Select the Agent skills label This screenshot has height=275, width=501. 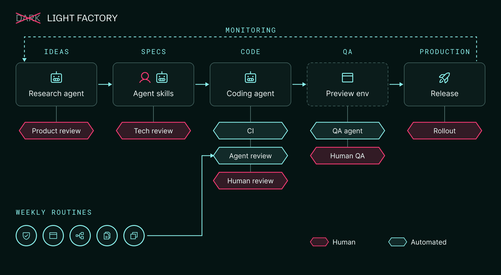[153, 94]
